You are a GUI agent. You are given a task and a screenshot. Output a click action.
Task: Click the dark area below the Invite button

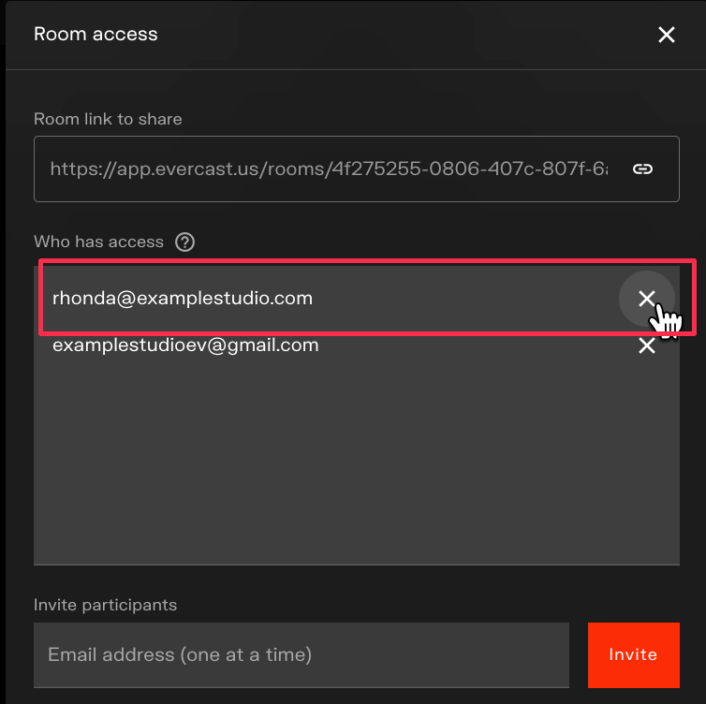click(x=633, y=696)
